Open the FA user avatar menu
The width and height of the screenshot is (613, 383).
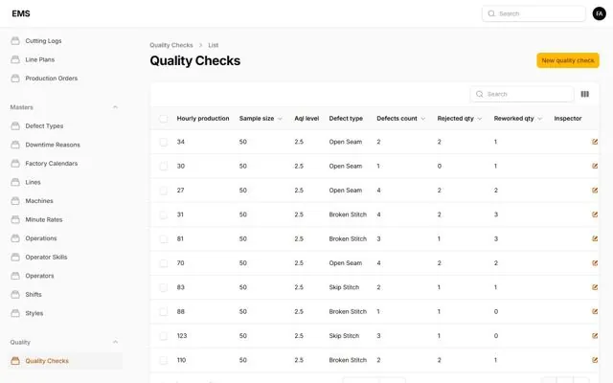pyautogui.click(x=599, y=13)
